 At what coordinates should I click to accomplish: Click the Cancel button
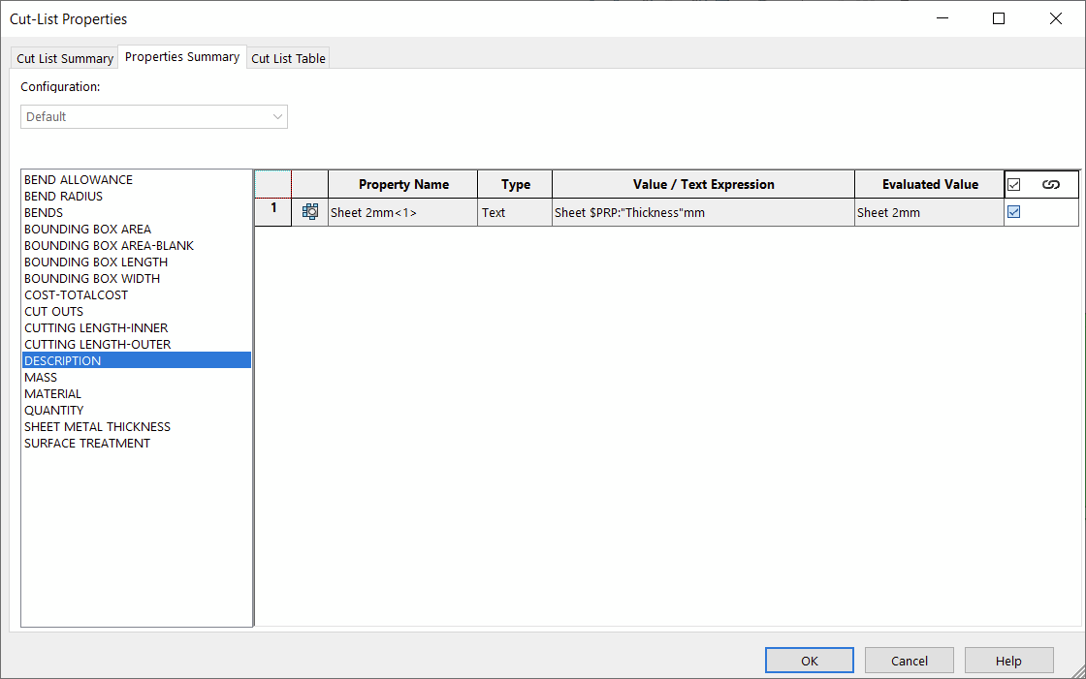click(x=909, y=661)
